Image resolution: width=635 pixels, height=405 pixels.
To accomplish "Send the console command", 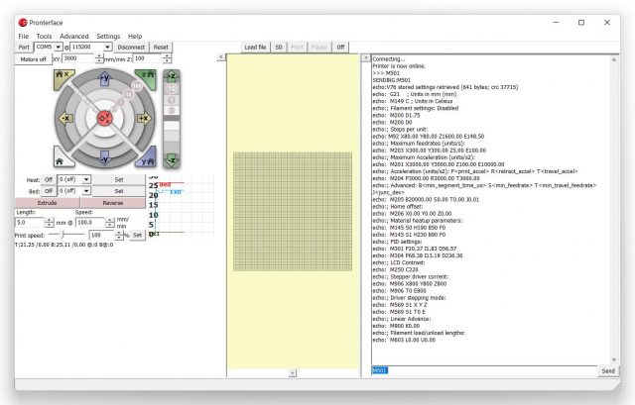I will (608, 370).
